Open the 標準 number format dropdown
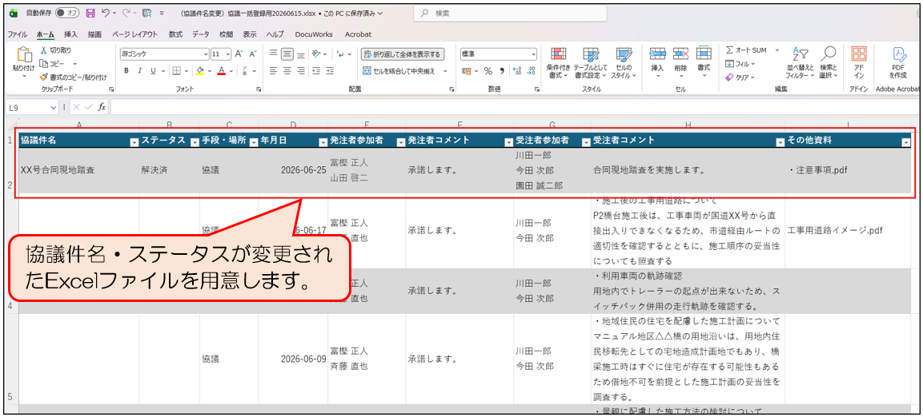This screenshot has width=923, height=417. pos(532,54)
